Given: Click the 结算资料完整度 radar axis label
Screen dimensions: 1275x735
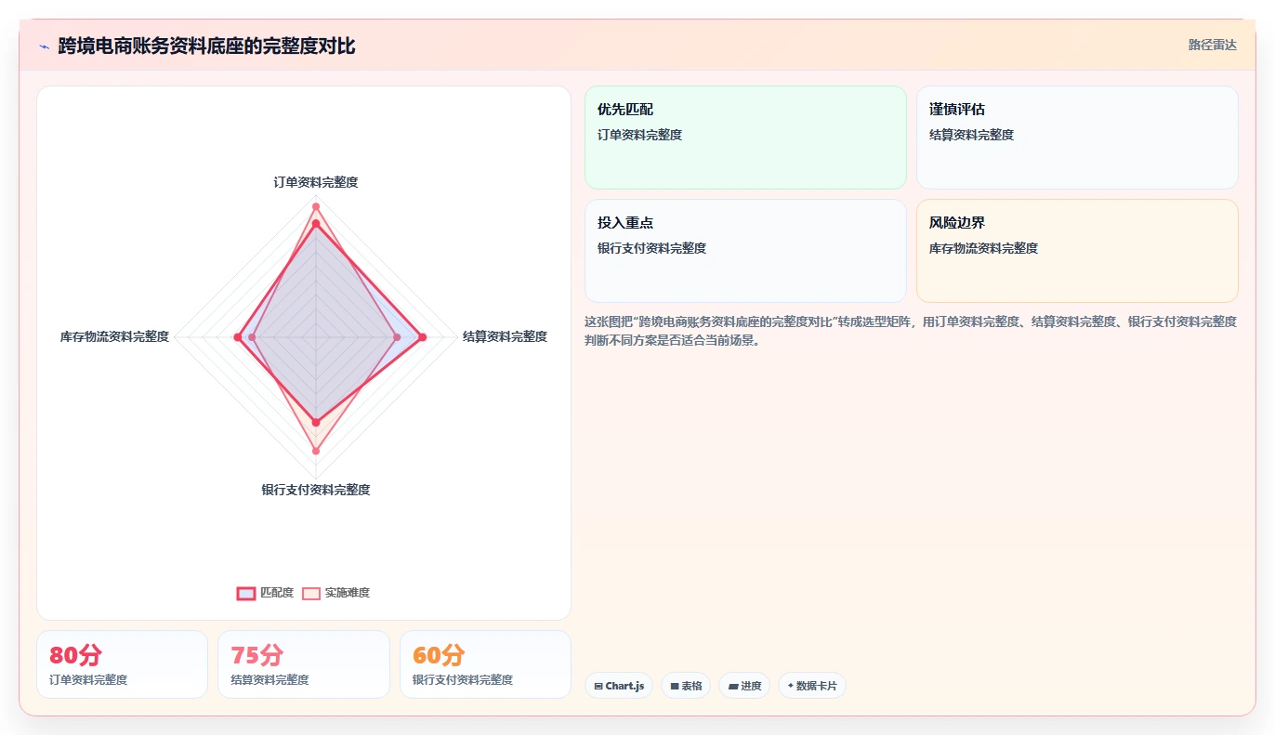Looking at the screenshot, I should (x=506, y=336).
